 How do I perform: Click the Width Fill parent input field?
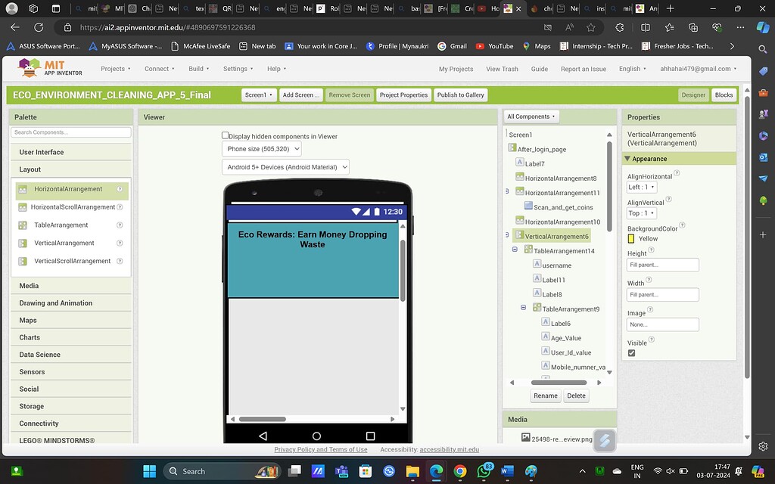[x=662, y=294]
